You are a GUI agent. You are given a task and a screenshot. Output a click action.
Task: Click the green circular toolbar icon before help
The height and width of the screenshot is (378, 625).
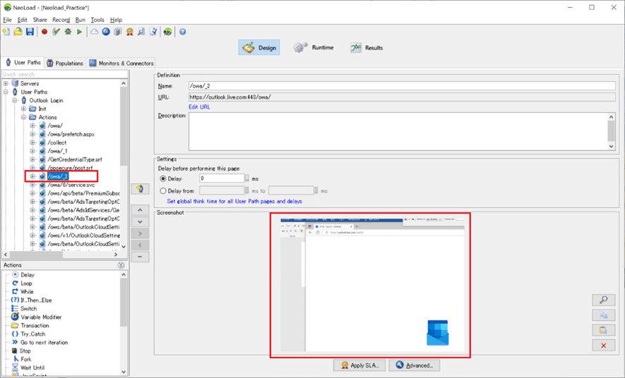pyautogui.click(x=168, y=32)
